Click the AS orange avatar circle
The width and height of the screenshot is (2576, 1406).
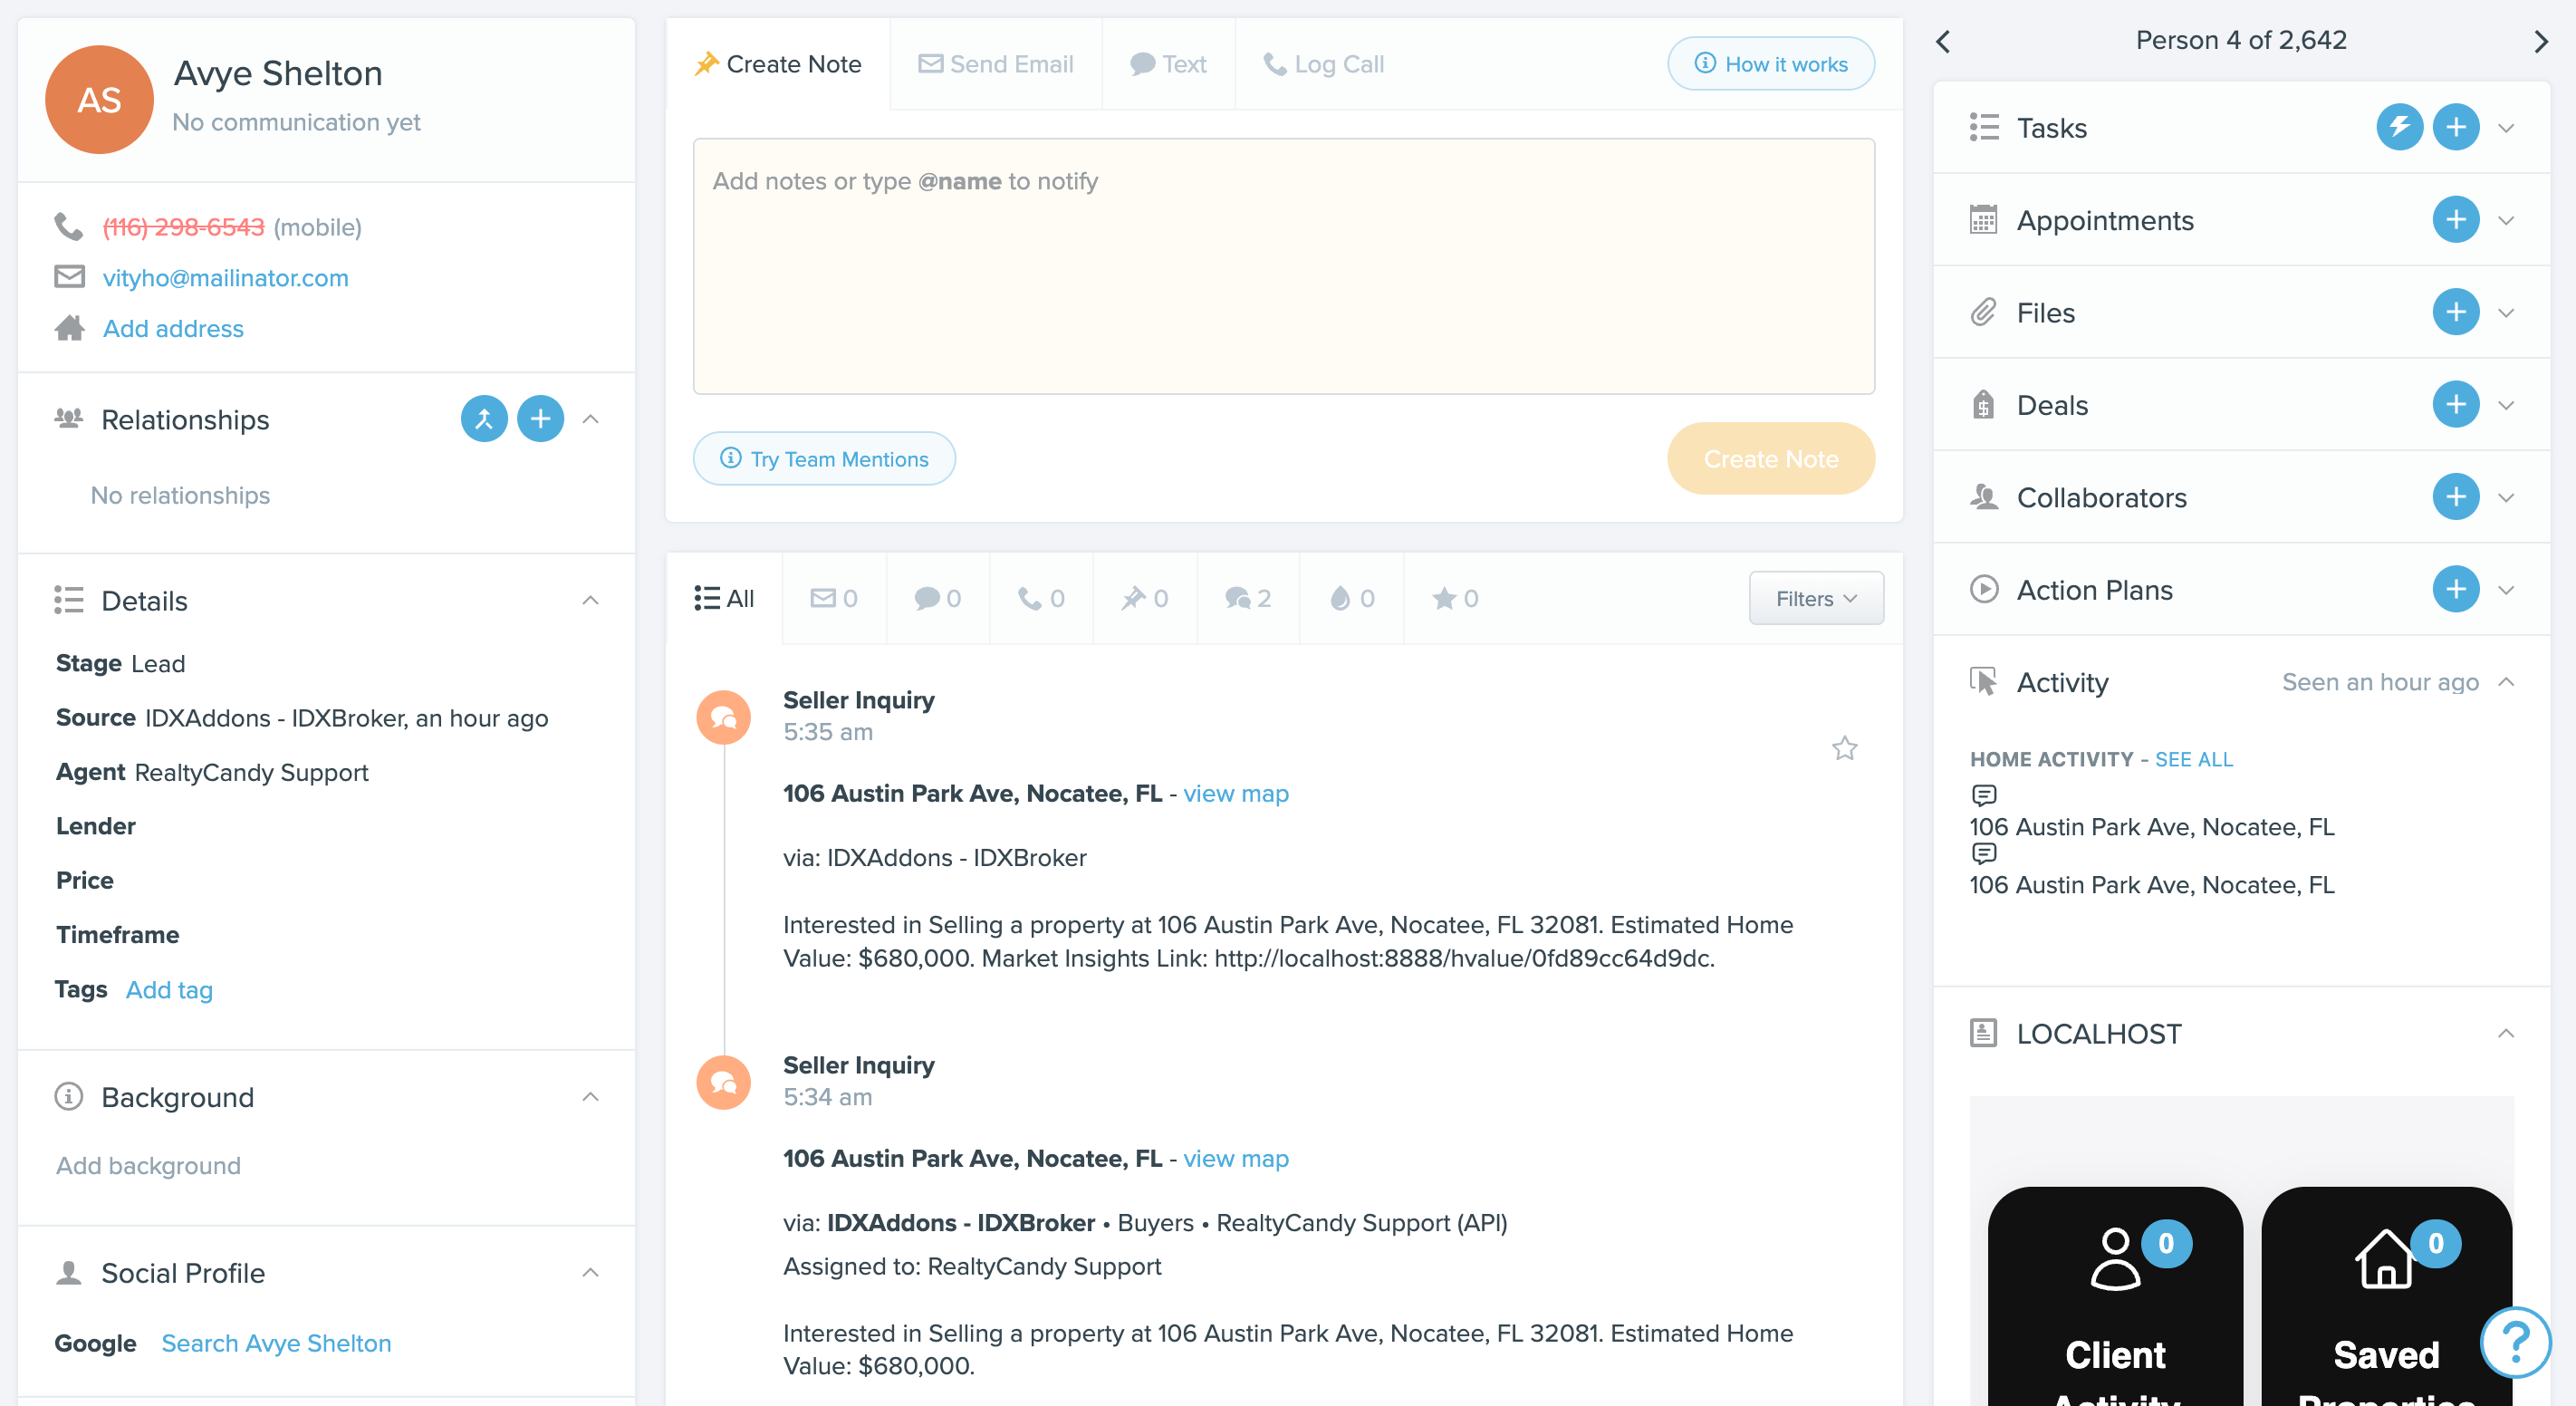[99, 99]
